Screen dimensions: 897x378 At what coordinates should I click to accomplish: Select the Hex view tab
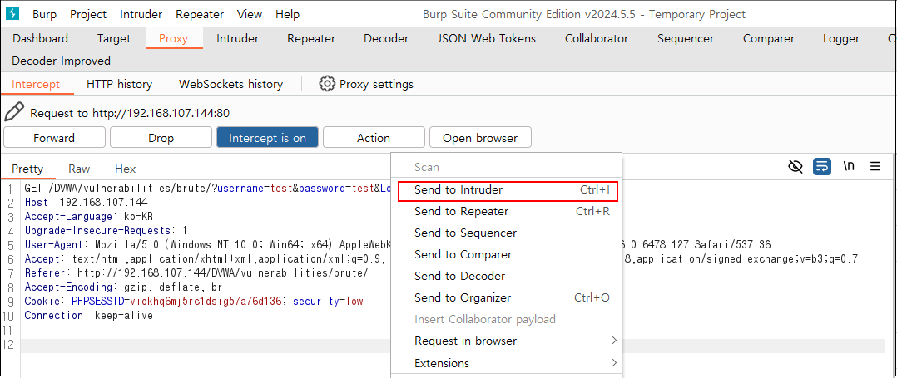tap(126, 169)
